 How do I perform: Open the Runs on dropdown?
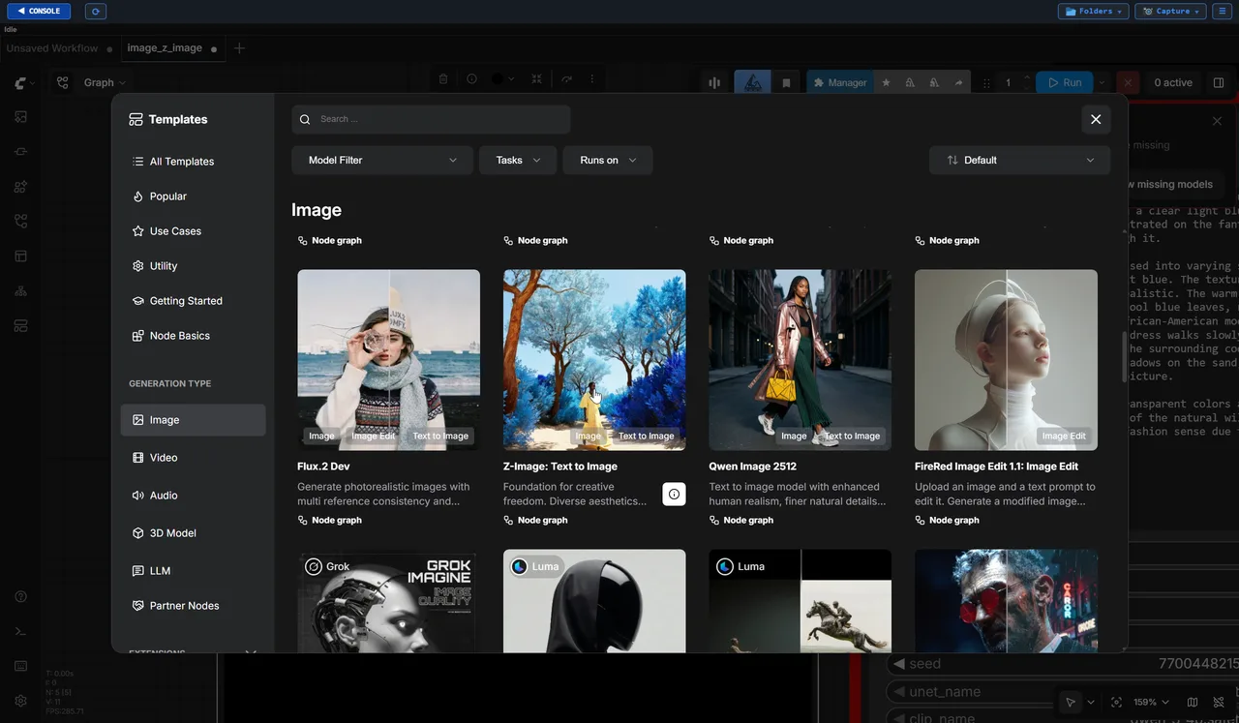tap(608, 160)
